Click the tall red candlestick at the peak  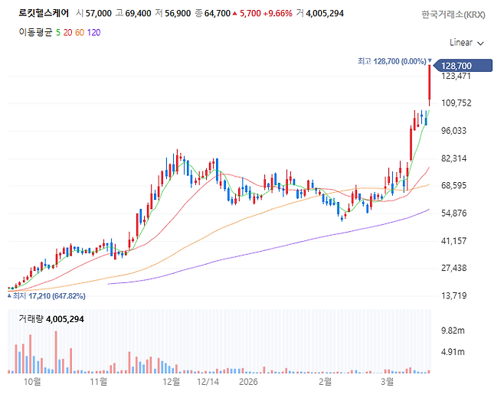click(430, 84)
